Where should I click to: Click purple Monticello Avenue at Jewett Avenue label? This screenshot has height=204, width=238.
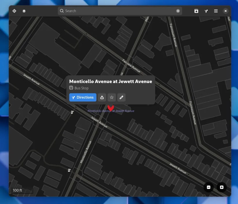[111, 111]
